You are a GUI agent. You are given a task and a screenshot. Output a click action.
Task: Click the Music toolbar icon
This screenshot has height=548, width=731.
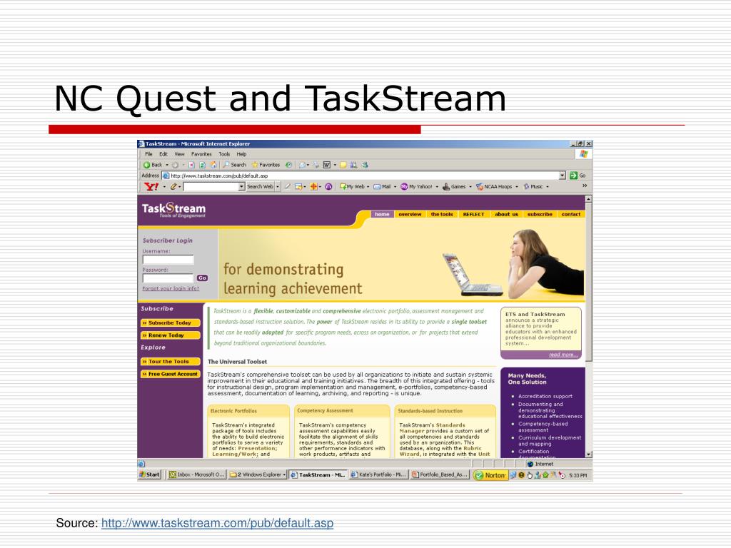click(x=527, y=186)
